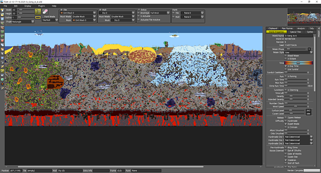Uncheck the Is Day Time checkbox
Image resolution: width=321 pixels, height=173 pixels.
pos(286,66)
